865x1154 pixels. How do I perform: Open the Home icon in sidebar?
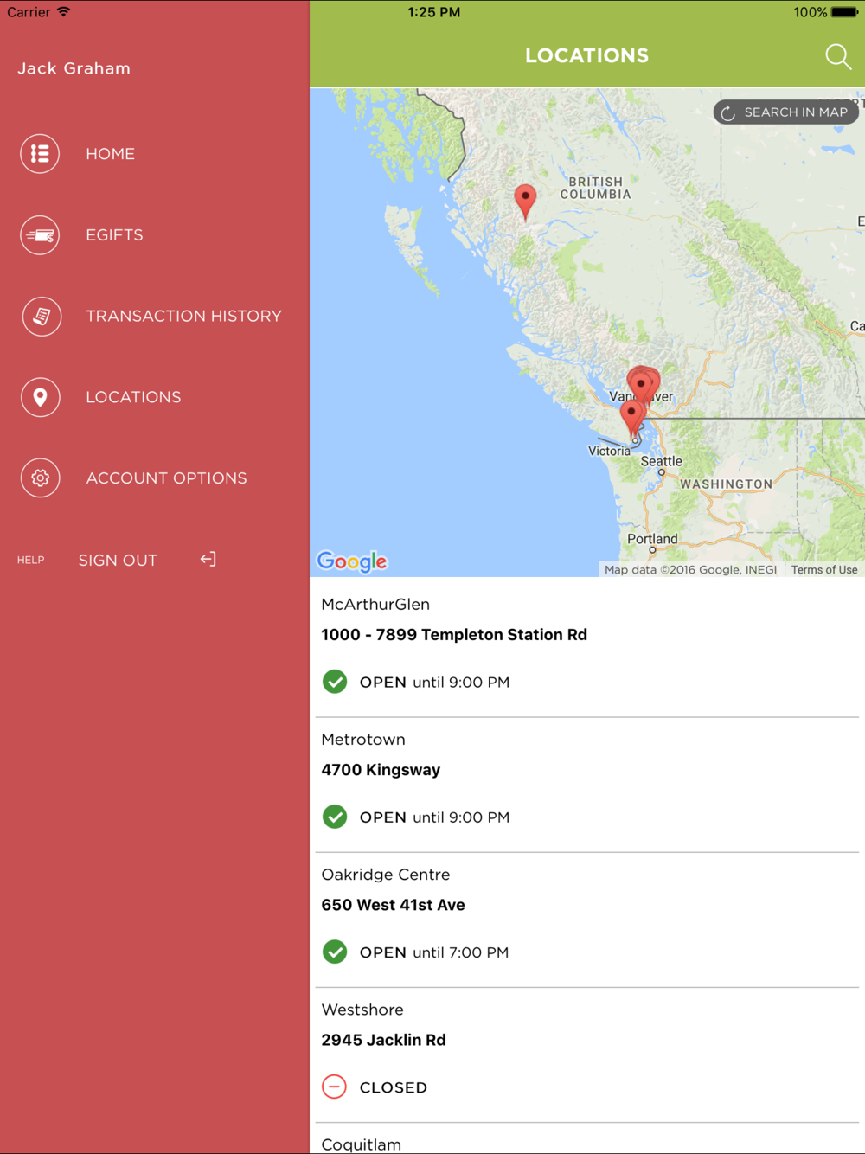click(x=40, y=154)
